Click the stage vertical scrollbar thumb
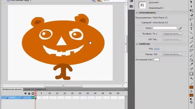 point(126,44)
